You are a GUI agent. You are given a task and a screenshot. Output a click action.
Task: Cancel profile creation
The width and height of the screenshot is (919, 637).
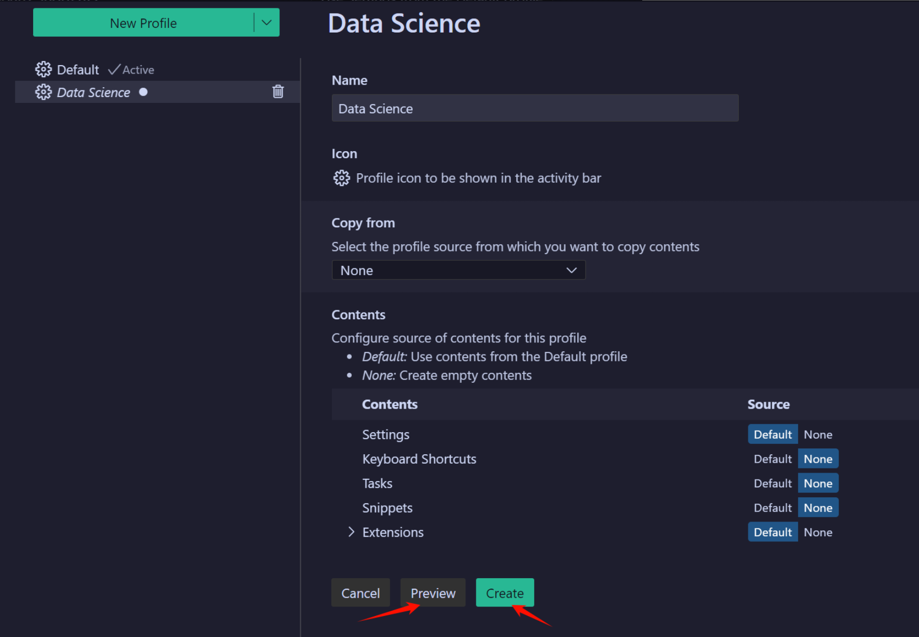click(360, 592)
